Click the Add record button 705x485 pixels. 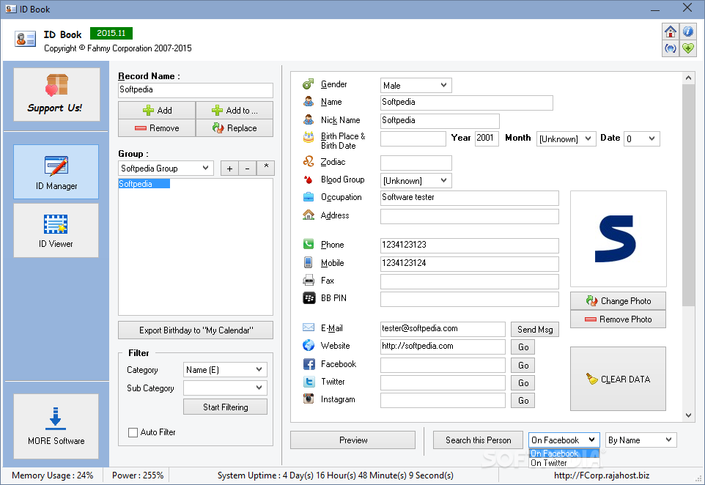click(x=157, y=110)
